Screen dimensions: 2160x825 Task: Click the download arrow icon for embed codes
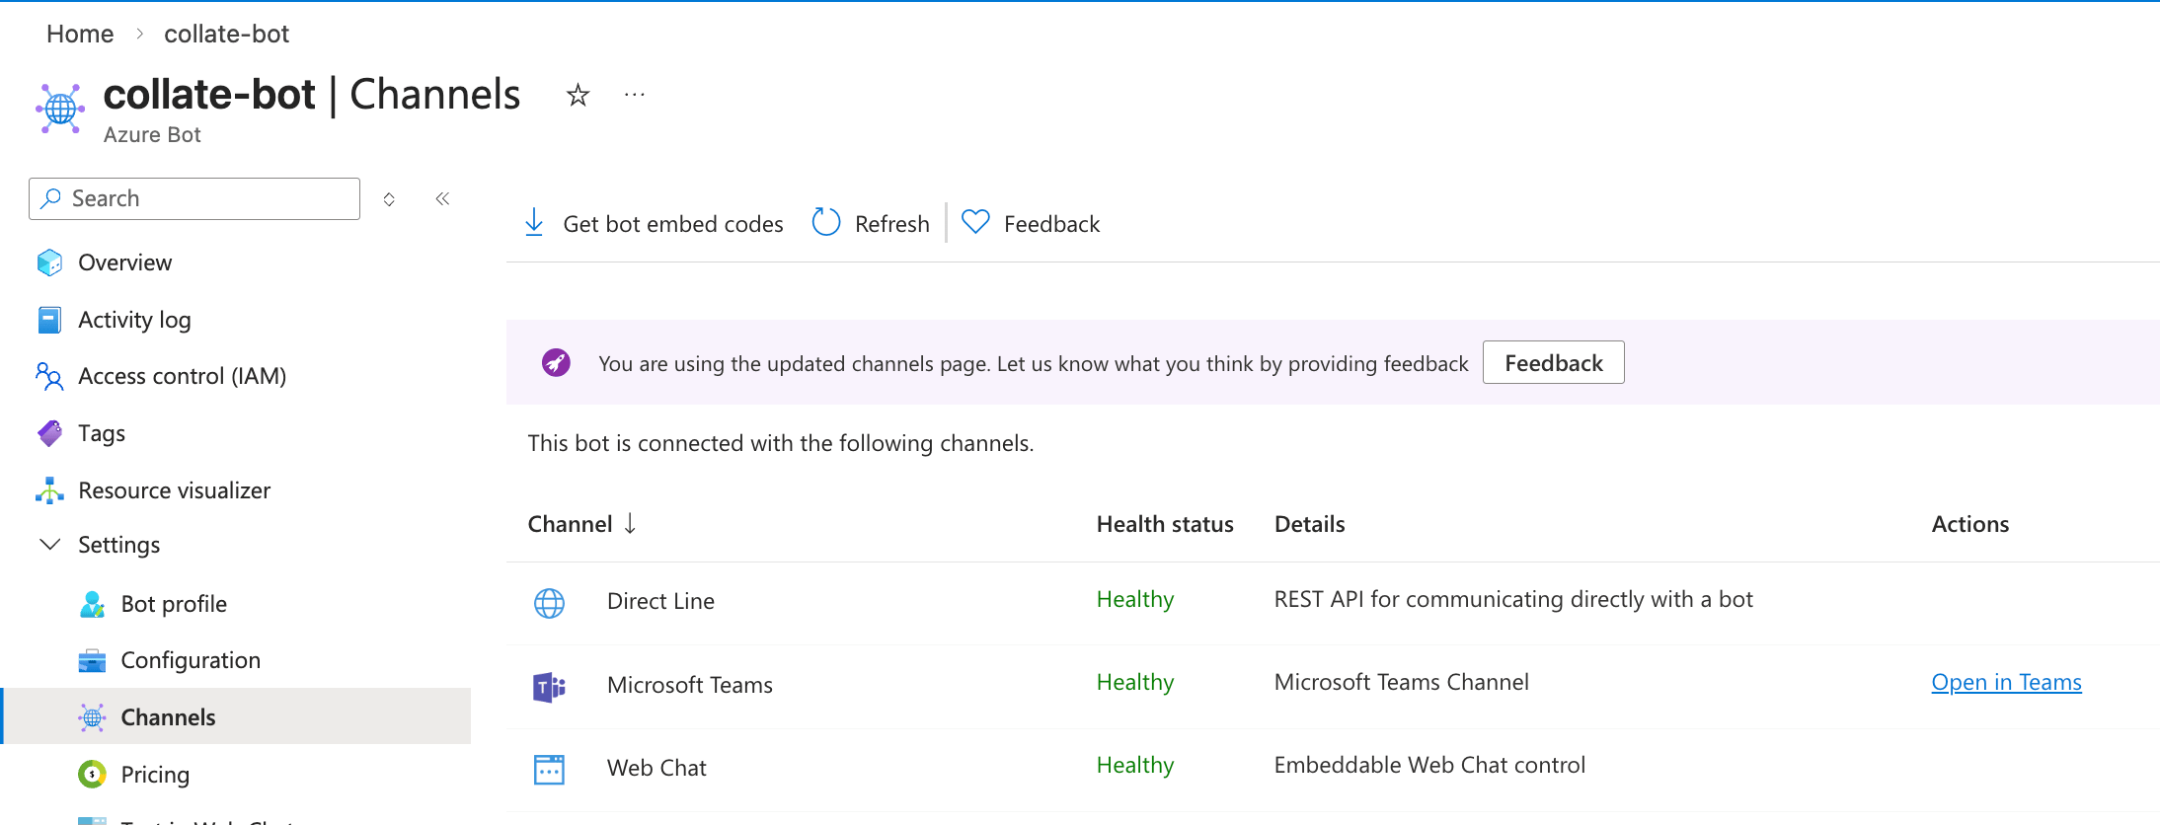click(x=534, y=223)
